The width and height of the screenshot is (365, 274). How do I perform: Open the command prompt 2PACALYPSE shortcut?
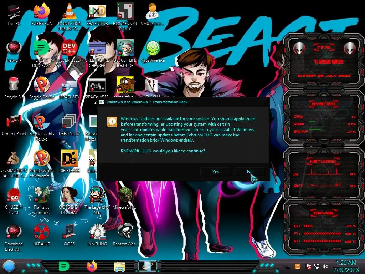(x=97, y=88)
